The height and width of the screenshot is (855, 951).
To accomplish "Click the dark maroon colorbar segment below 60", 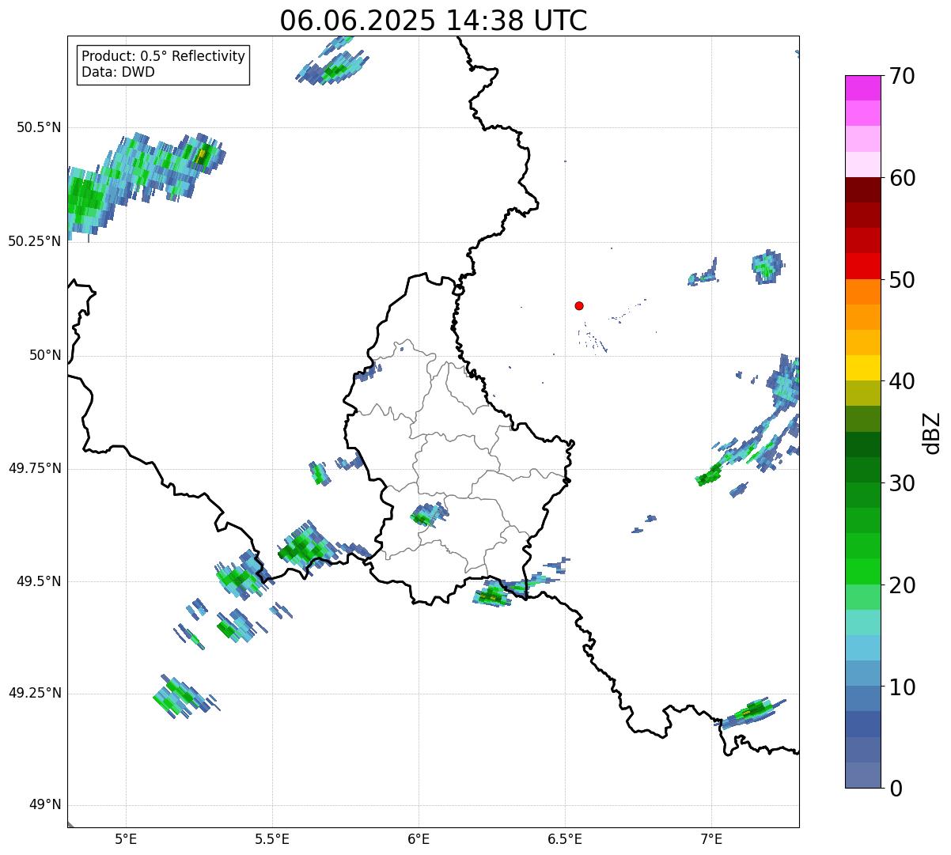I will tap(863, 190).
